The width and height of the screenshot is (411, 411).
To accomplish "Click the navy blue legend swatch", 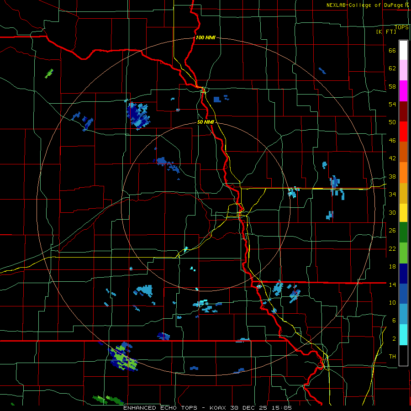I will tap(403, 274).
